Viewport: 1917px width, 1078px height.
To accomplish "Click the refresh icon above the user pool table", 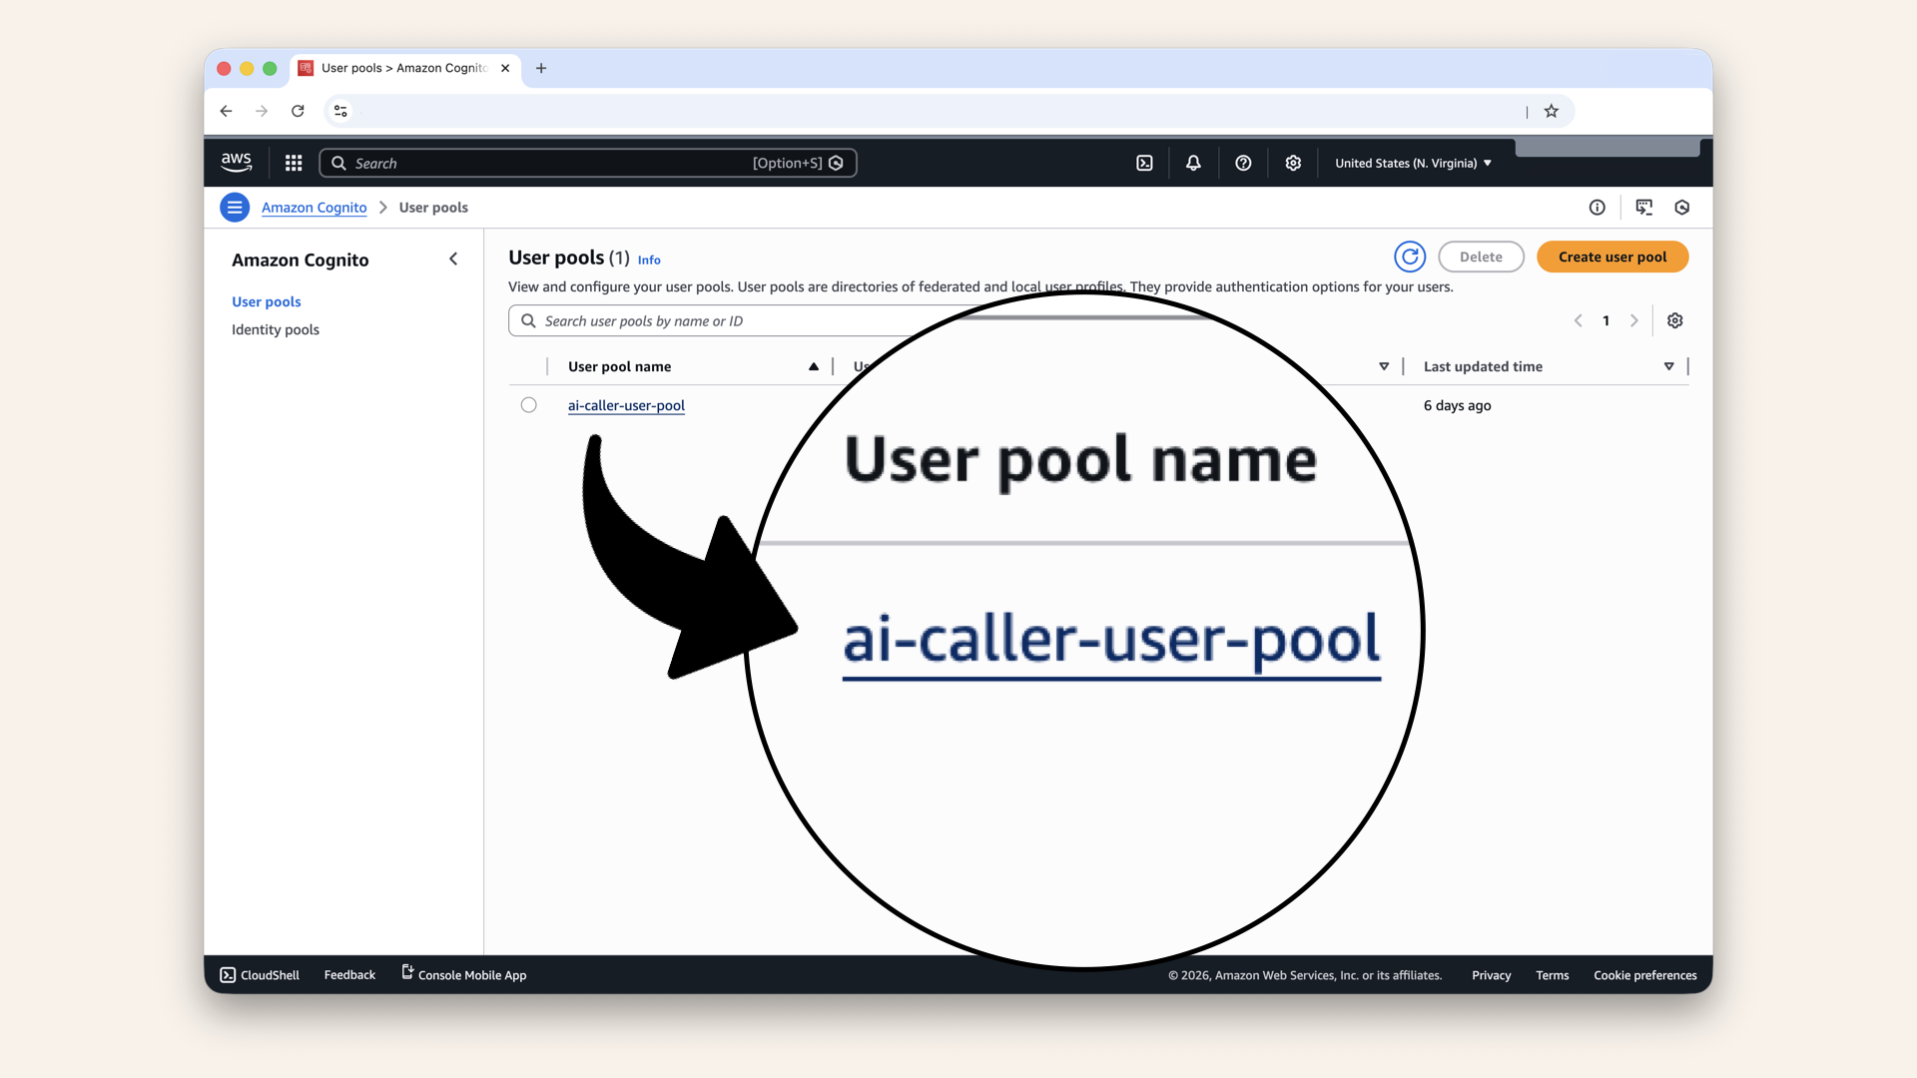I will [1410, 257].
